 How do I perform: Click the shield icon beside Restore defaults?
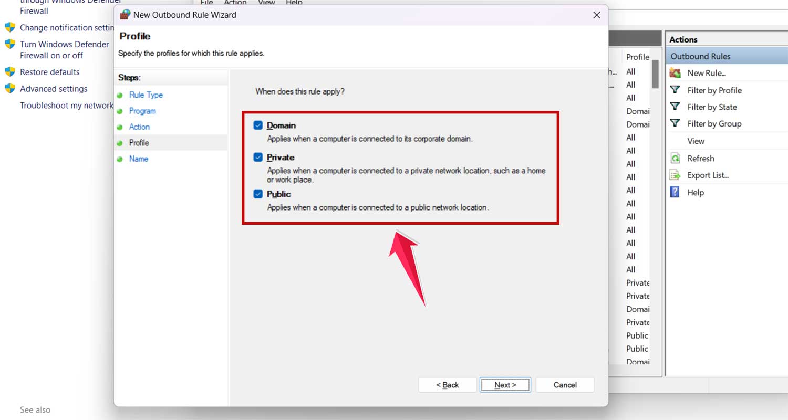(10, 72)
